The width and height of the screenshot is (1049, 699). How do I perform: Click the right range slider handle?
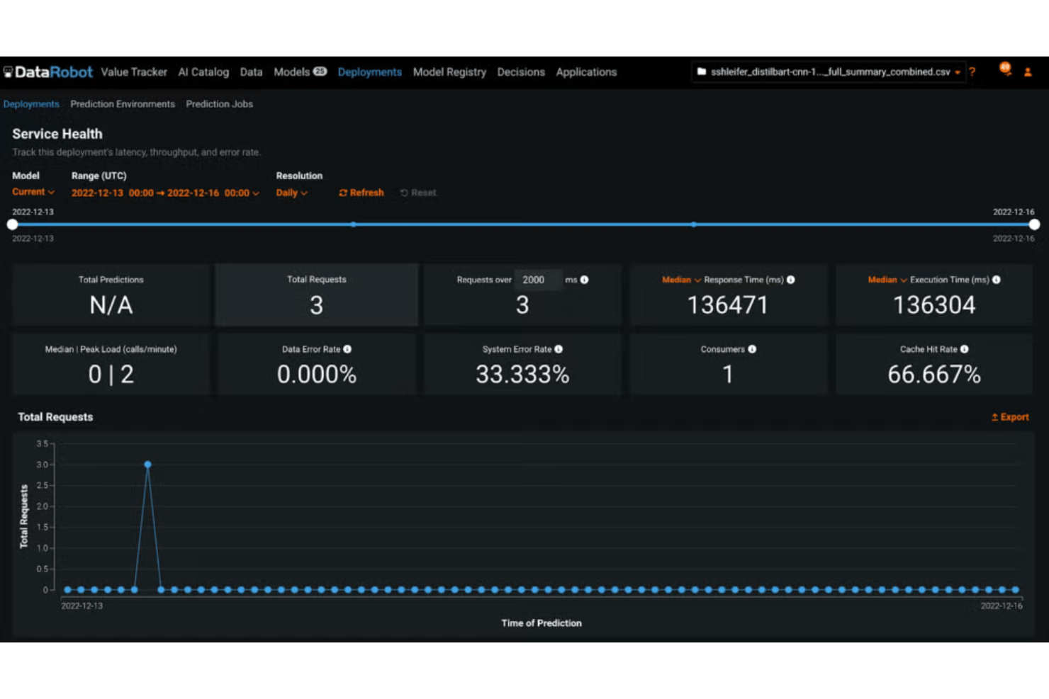pyautogui.click(x=1034, y=225)
